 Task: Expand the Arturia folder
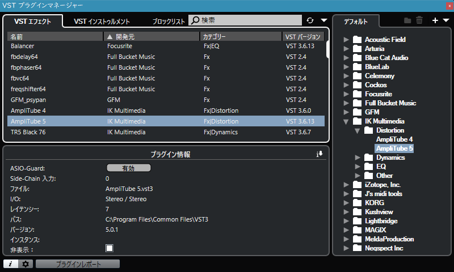tap(346, 49)
